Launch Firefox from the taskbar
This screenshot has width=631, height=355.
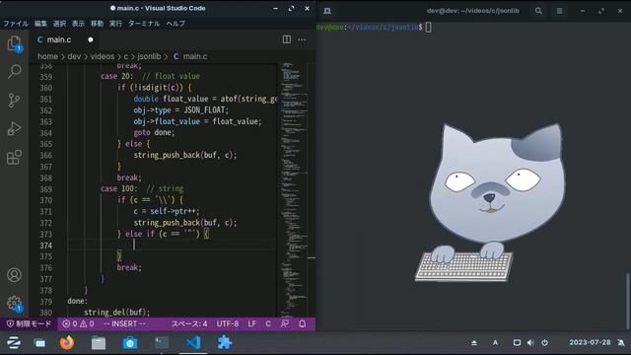pos(67,343)
